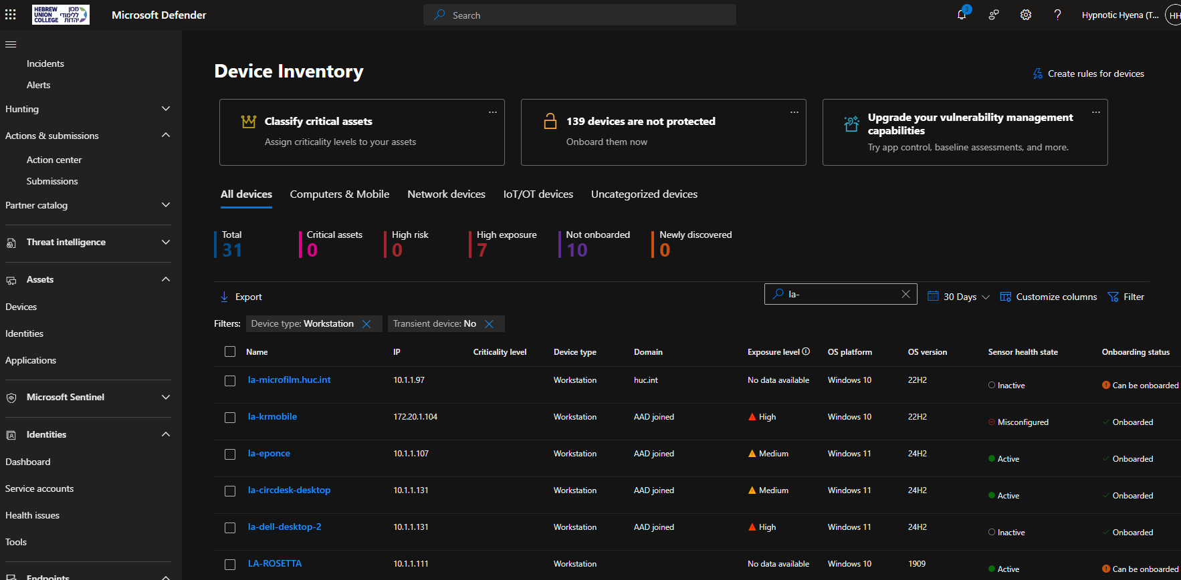
Task: Switch to the Uncategorized devices tab
Action: (x=644, y=194)
